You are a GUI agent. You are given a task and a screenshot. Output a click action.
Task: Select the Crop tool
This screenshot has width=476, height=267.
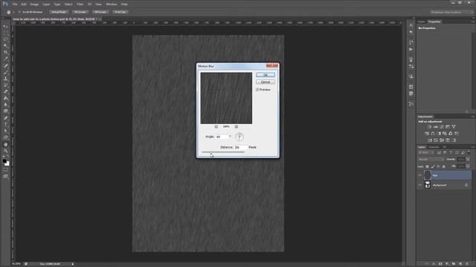[5, 53]
